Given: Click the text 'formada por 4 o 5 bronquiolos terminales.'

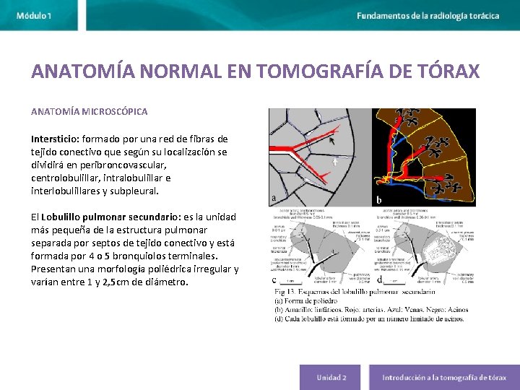Looking at the screenshot, I should point(124,256).
